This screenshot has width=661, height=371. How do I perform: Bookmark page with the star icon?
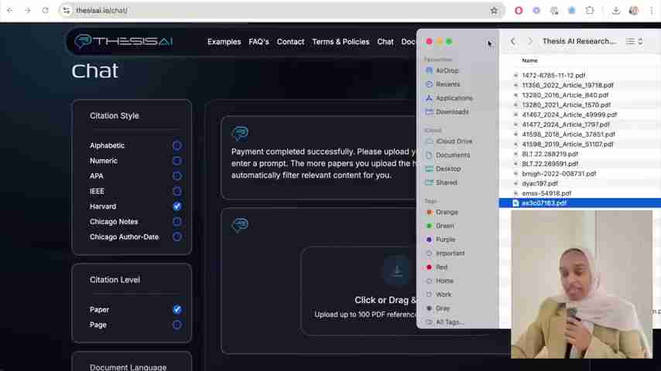tap(494, 11)
